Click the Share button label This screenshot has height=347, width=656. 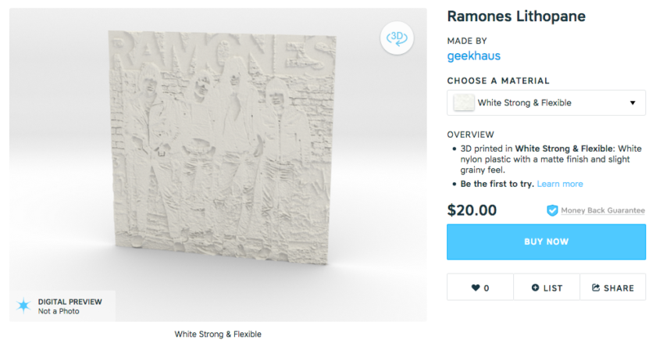tap(619, 288)
